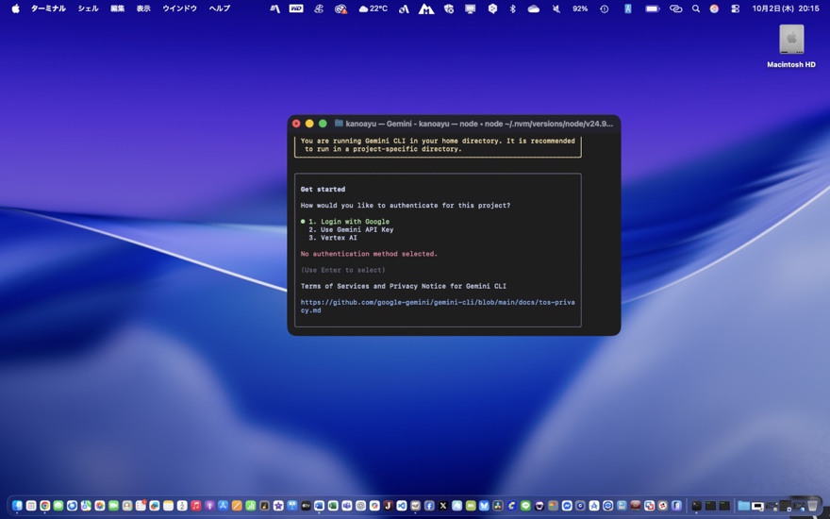Open the Apple menu
The height and width of the screenshot is (519, 830).
coord(15,8)
